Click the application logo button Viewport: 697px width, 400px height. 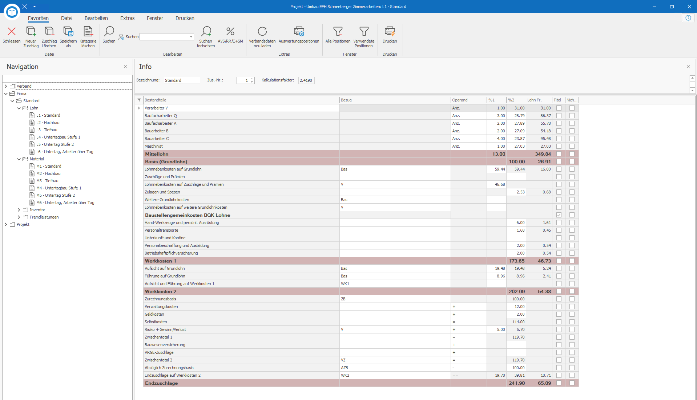point(12,12)
